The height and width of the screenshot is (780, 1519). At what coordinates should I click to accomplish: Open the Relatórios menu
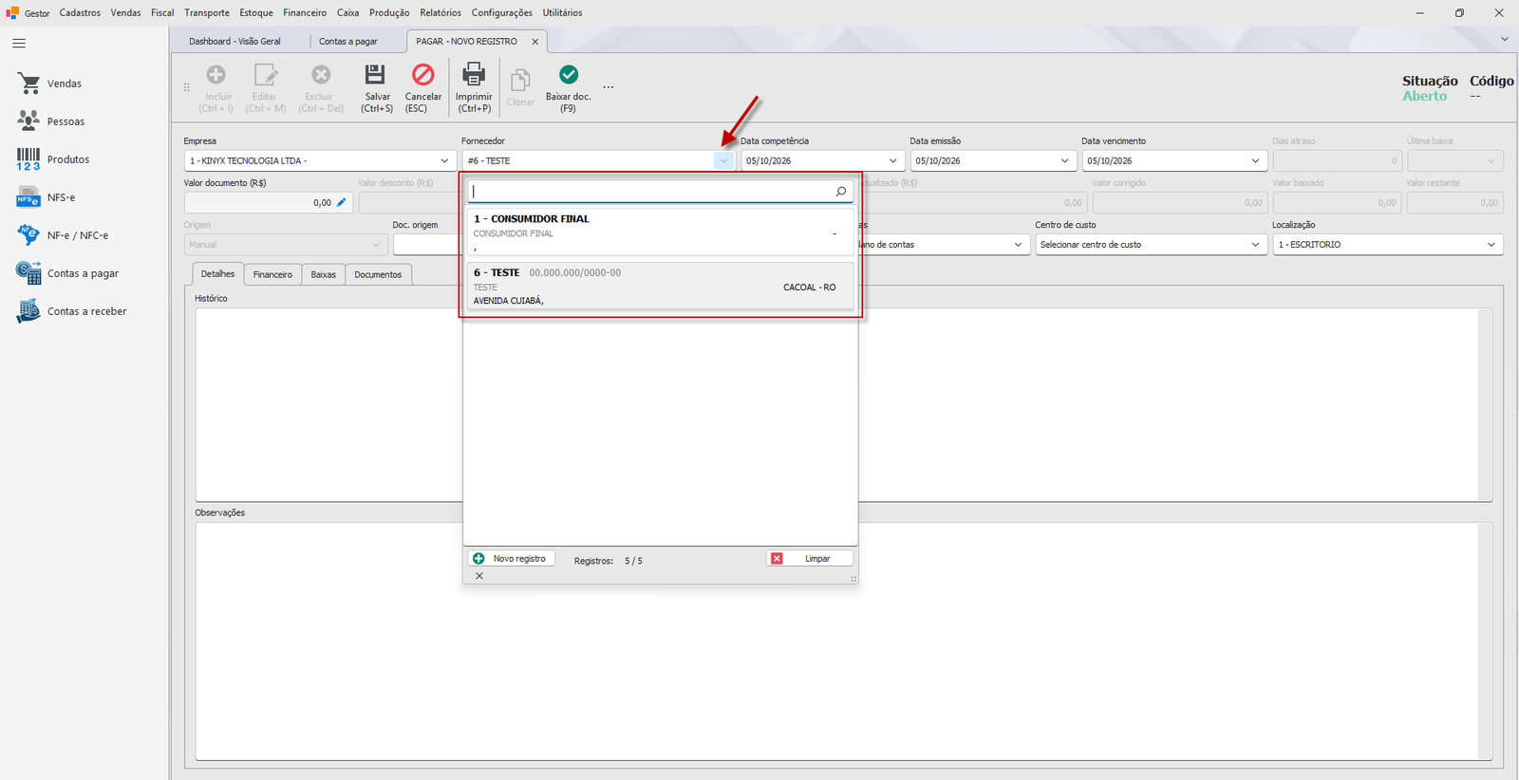click(x=441, y=12)
